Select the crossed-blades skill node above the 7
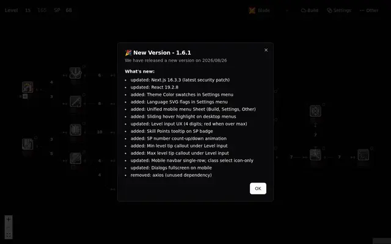Viewport: 391px width, 244px height. 315,111
